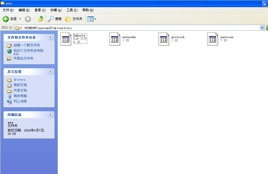Go up one folder level
The width and height of the screenshot is (268, 174).
pyautogui.click(x=41, y=19)
